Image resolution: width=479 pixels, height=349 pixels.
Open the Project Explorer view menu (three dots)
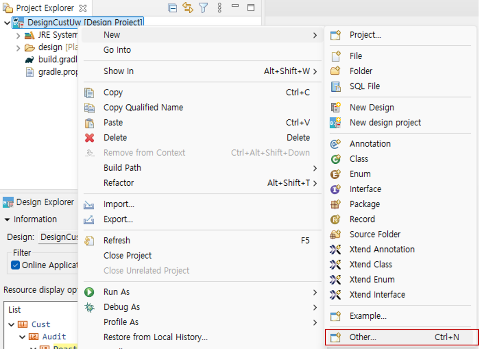[220, 7]
